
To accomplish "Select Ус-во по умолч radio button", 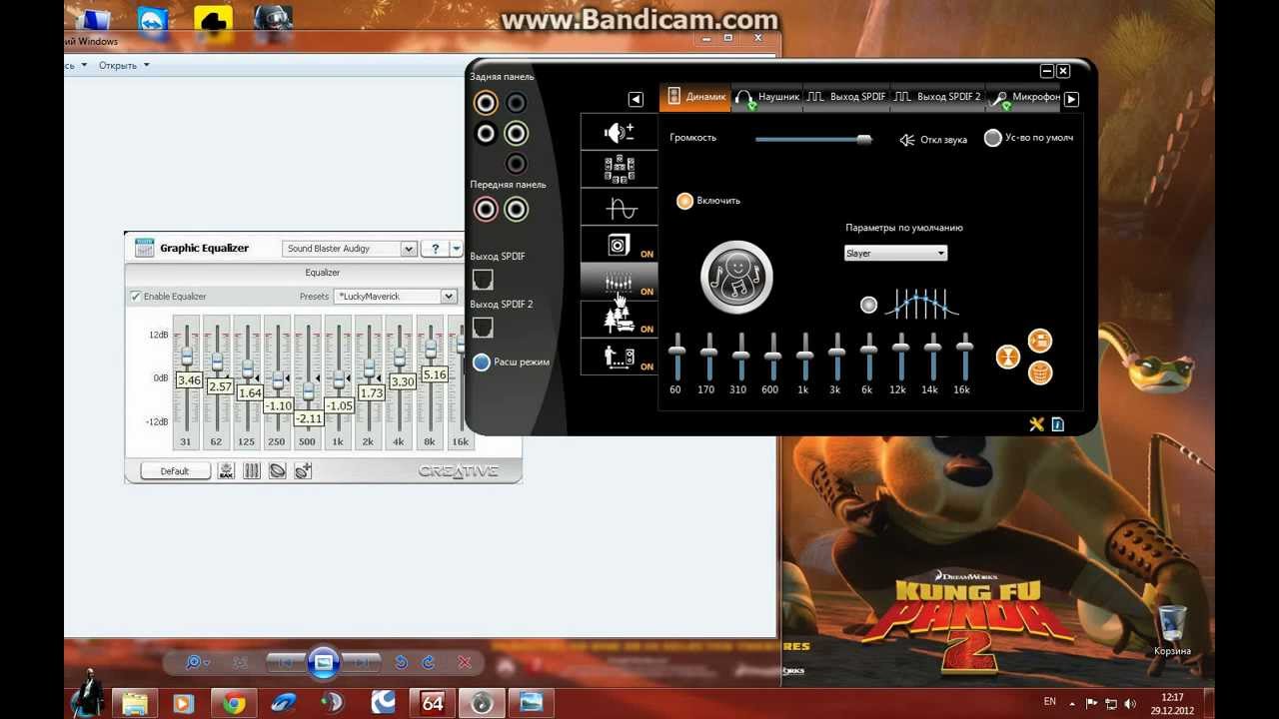I will [x=992, y=138].
